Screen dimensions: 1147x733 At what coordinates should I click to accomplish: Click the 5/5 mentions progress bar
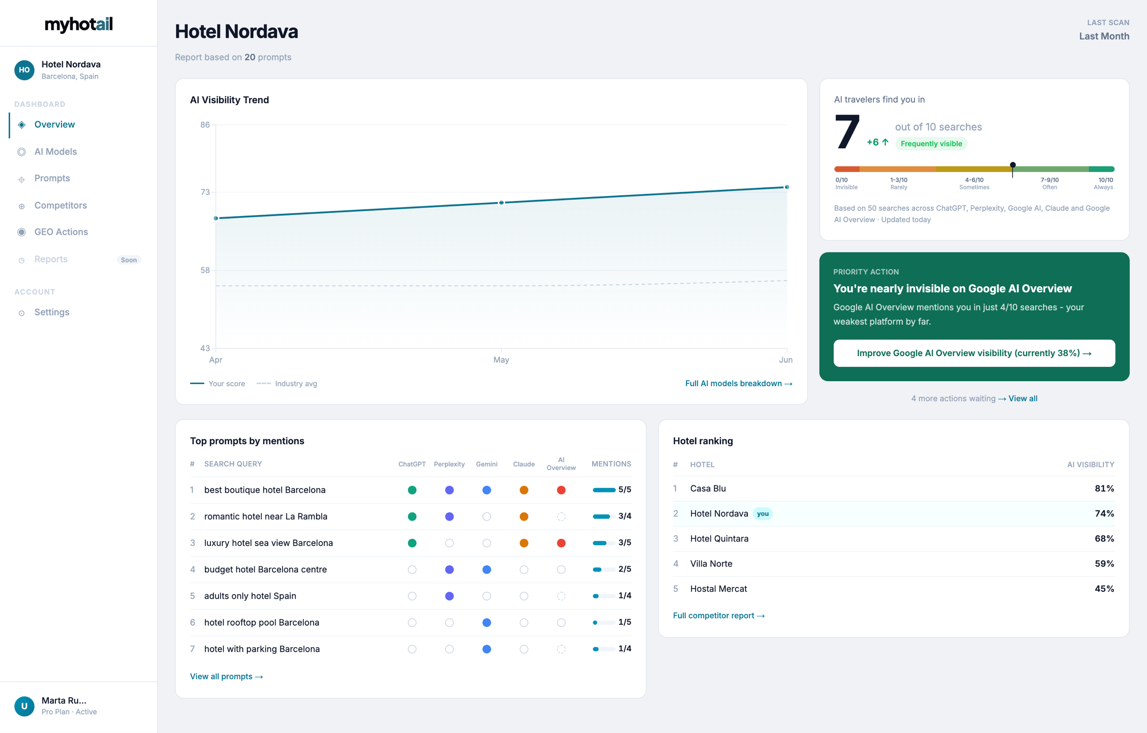[604, 490]
